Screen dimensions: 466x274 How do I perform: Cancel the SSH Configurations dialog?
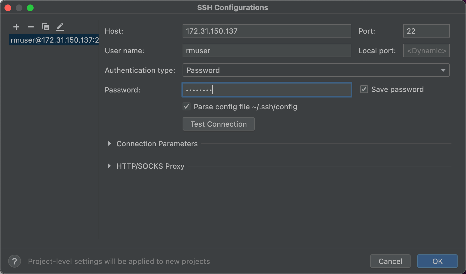point(390,261)
